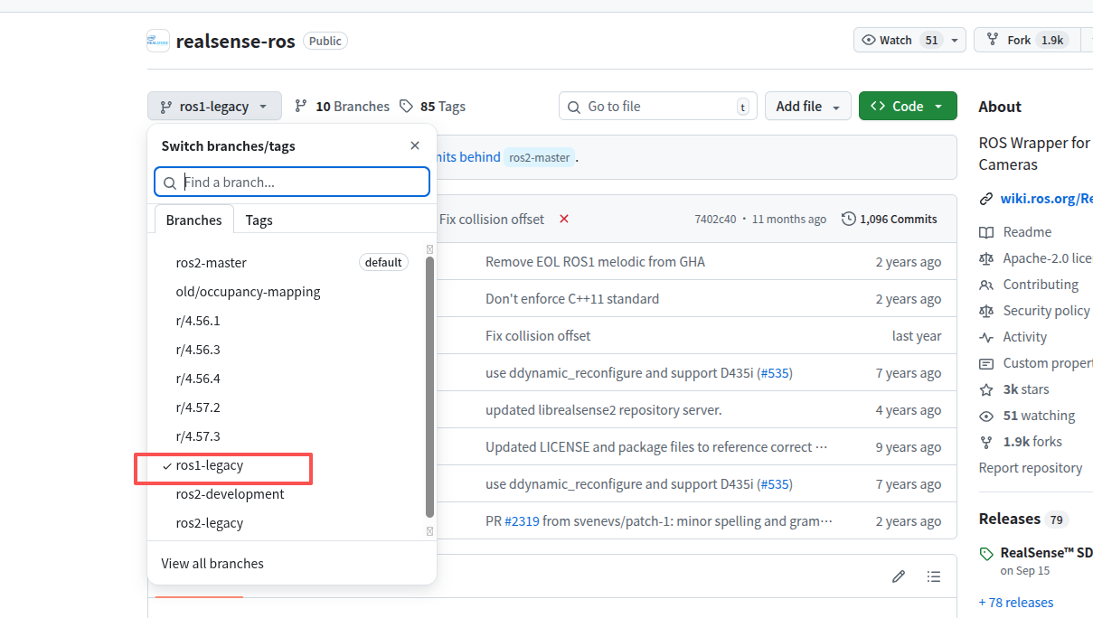The height and width of the screenshot is (618, 1093).
Task: Expand the Watch dropdown arrow
Action: click(x=955, y=40)
